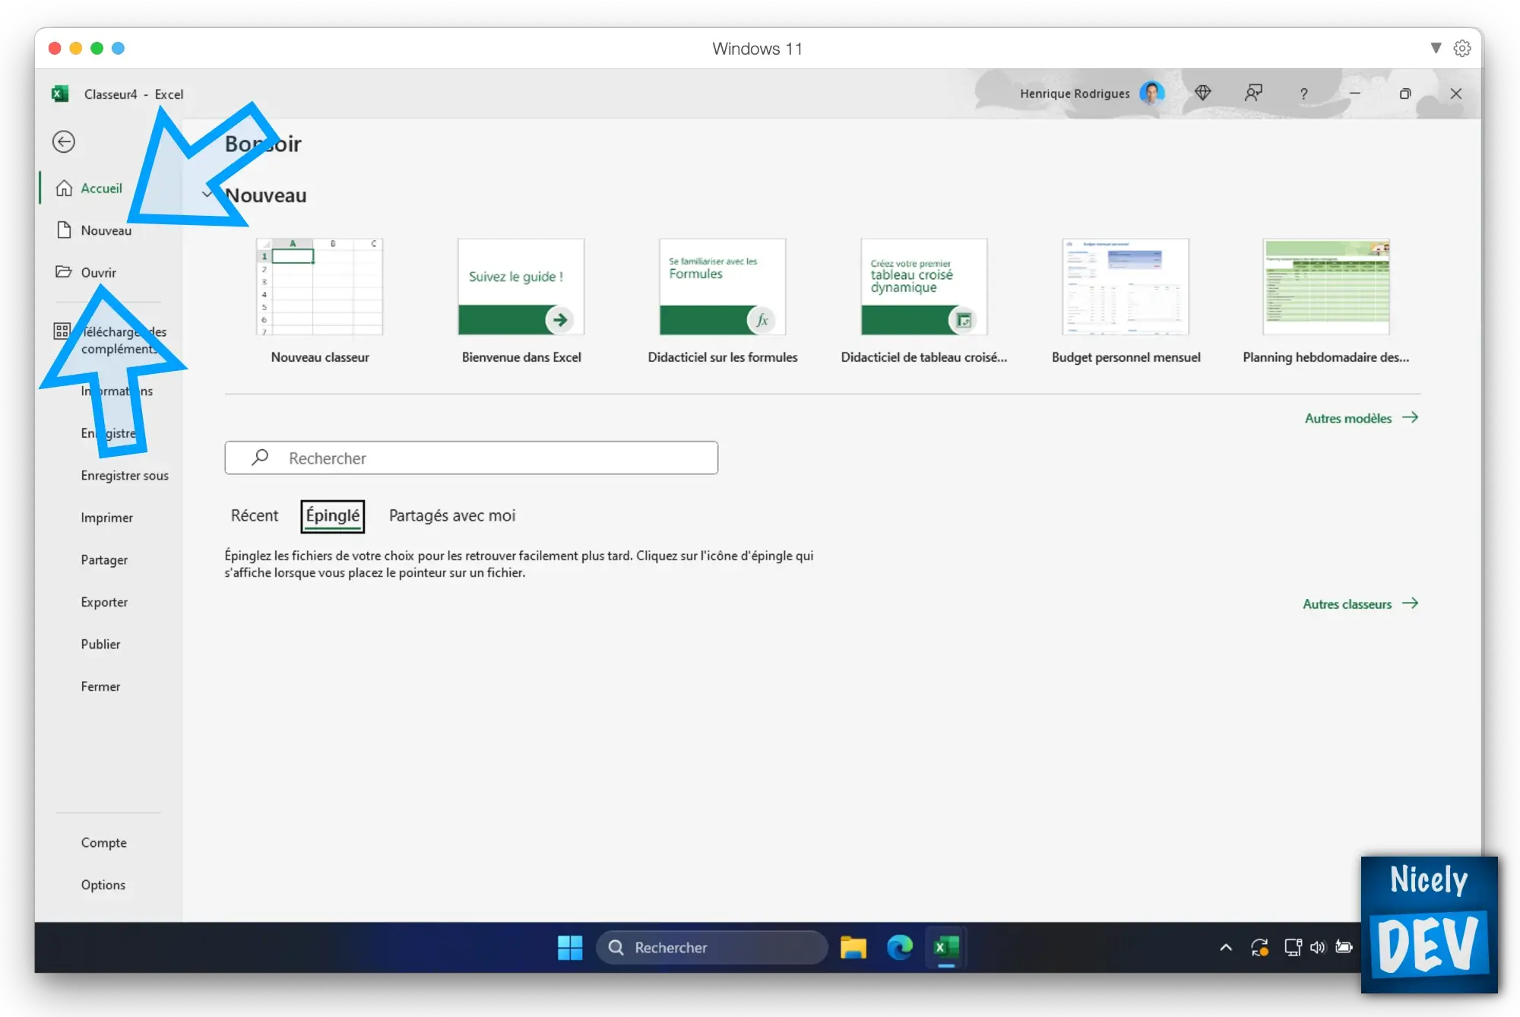This screenshot has height=1017, width=1520.
Task: Select Publier in the sidebar
Action: 100,644
